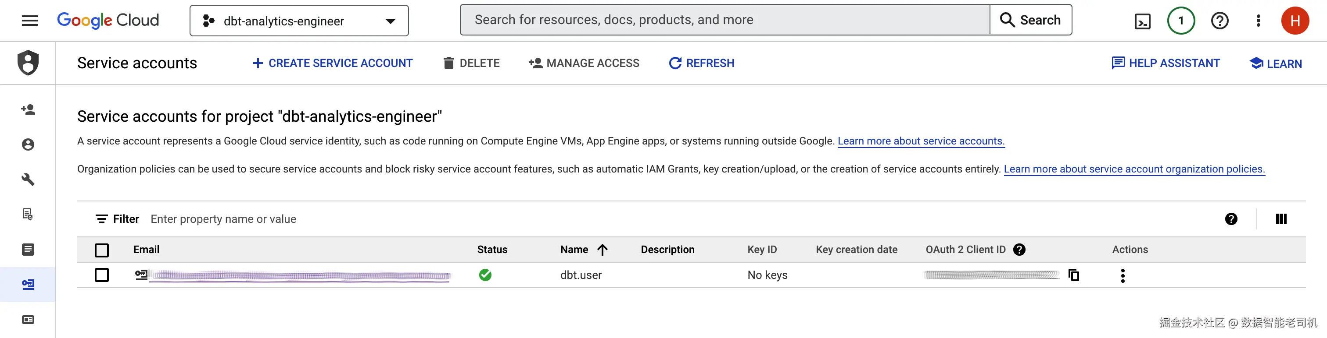The height and width of the screenshot is (338, 1327).
Task: Open the main navigation hamburger menu
Action: click(30, 21)
